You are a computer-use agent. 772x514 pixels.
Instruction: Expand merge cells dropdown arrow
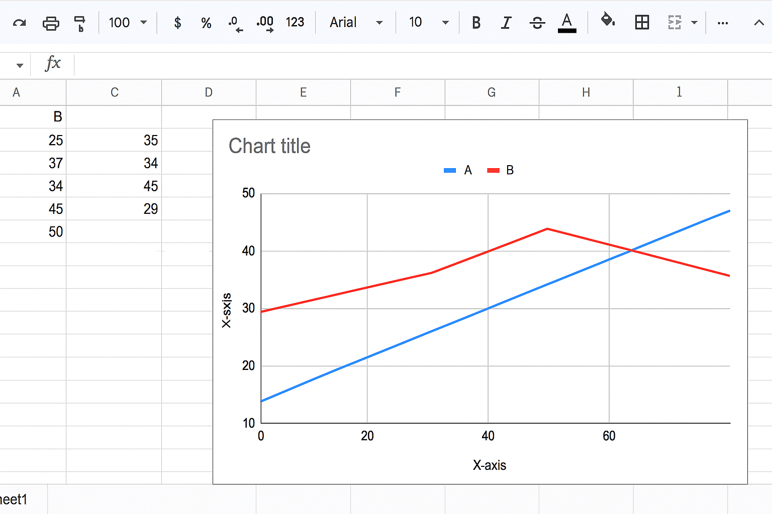pos(694,23)
